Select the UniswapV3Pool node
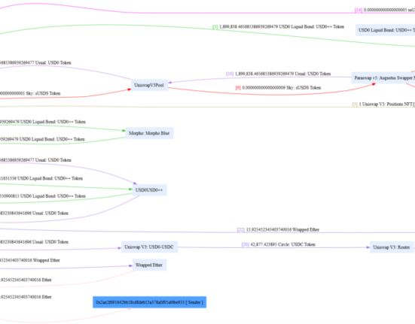 click(150, 85)
